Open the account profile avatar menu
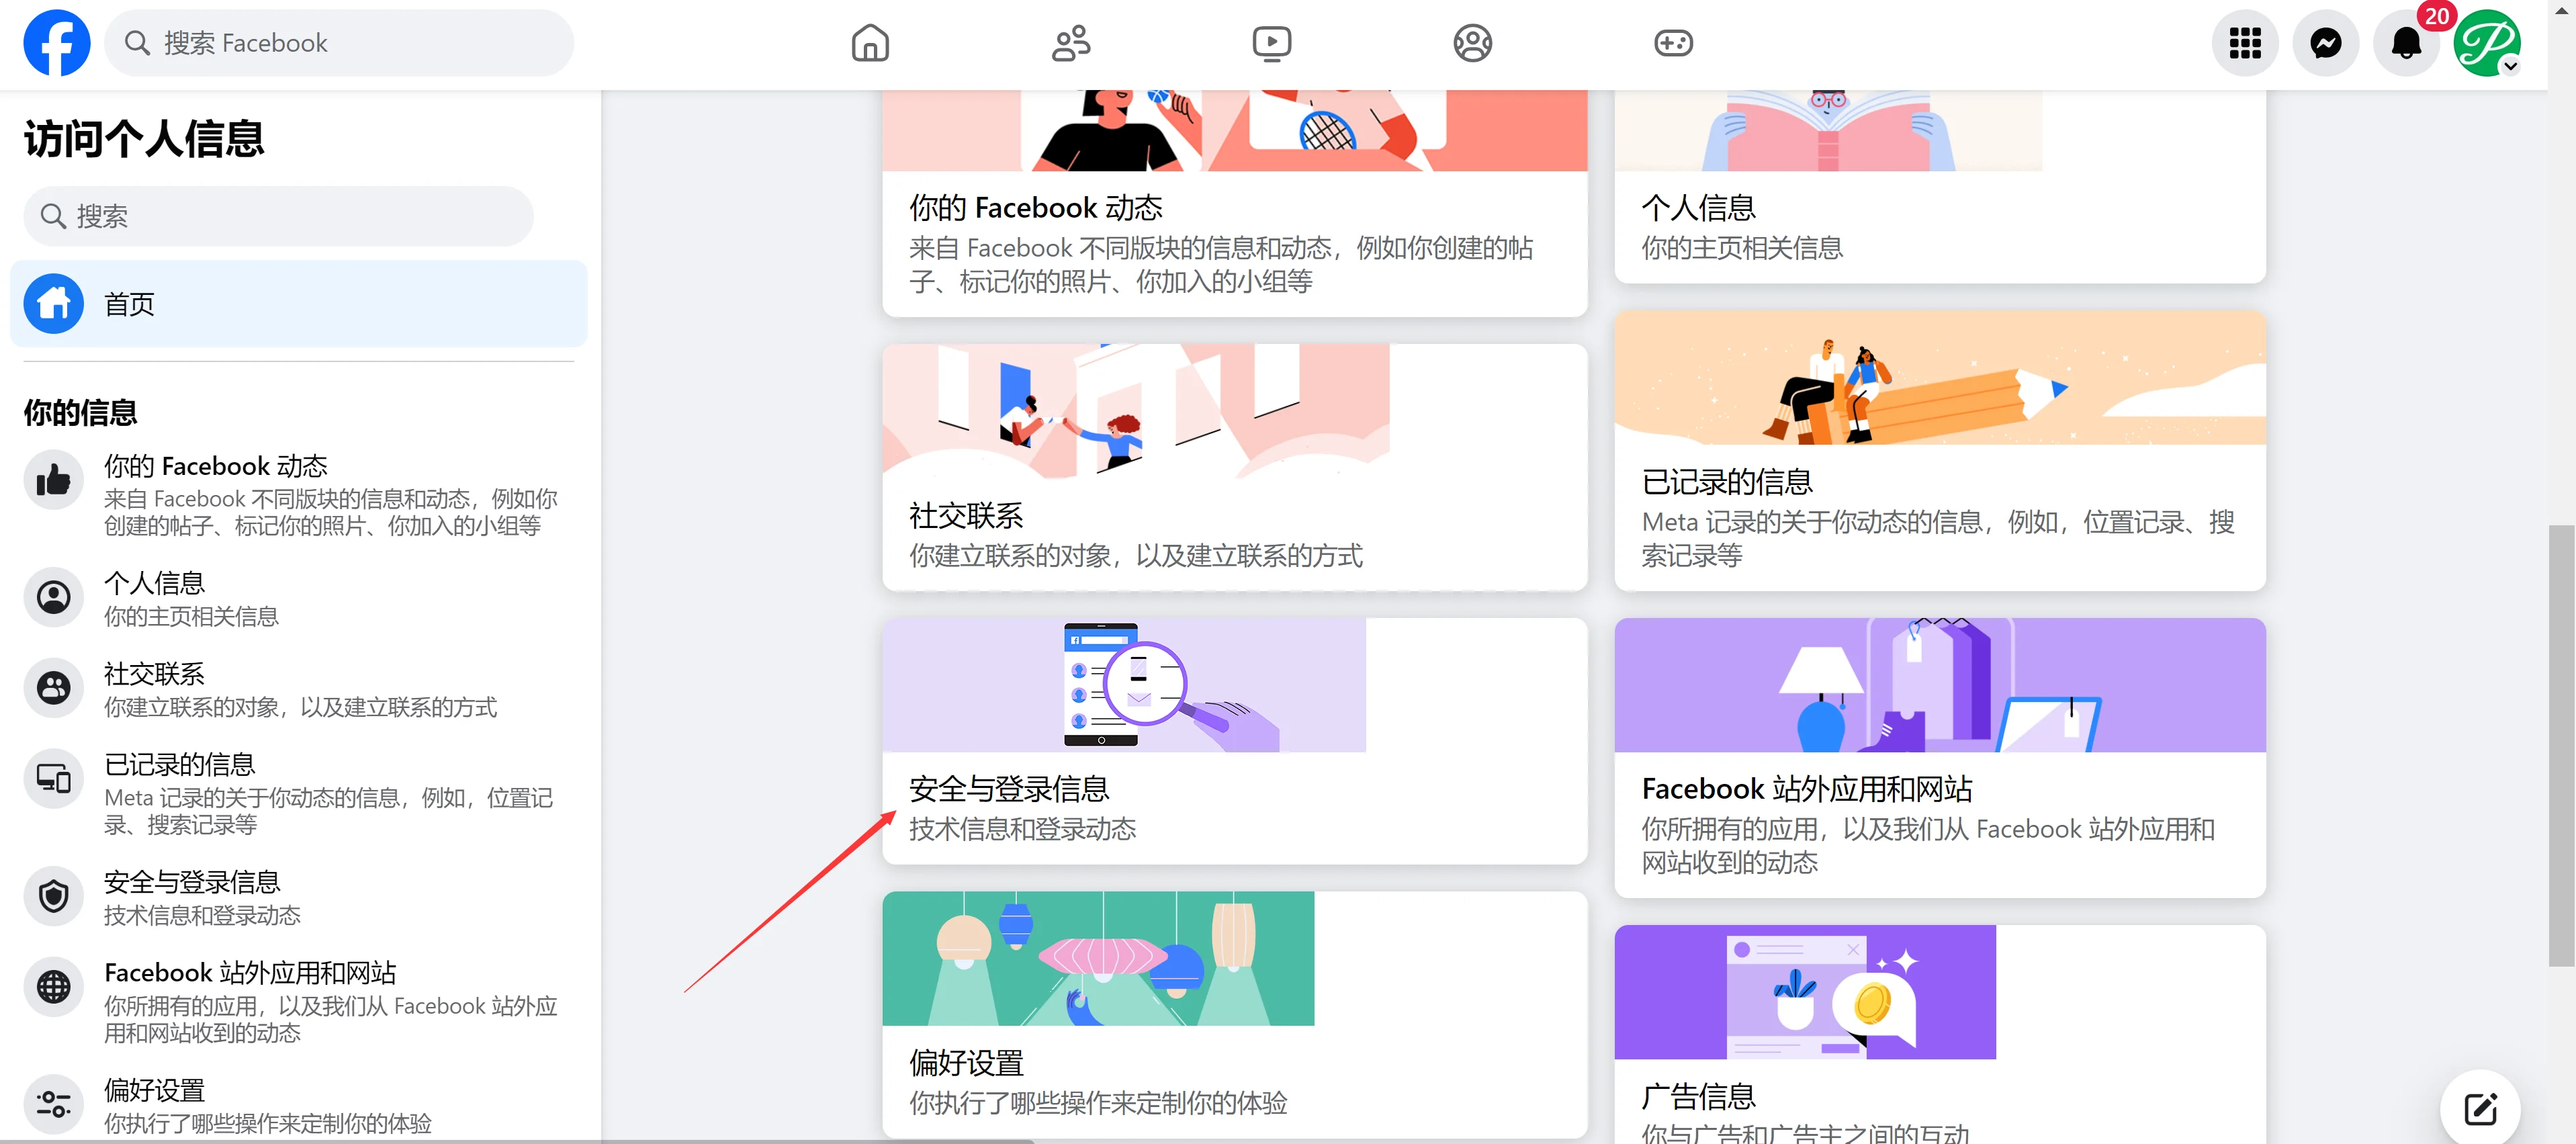Viewport: 2576px width, 1144px height. coord(2487,43)
